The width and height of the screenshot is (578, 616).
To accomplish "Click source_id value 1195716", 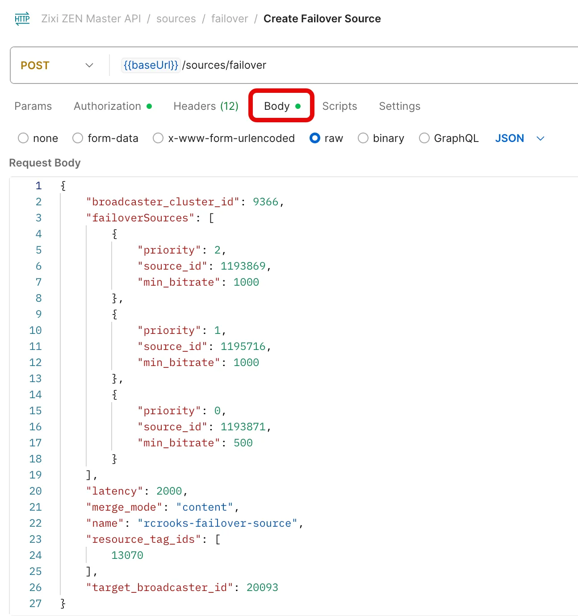I will tap(243, 346).
